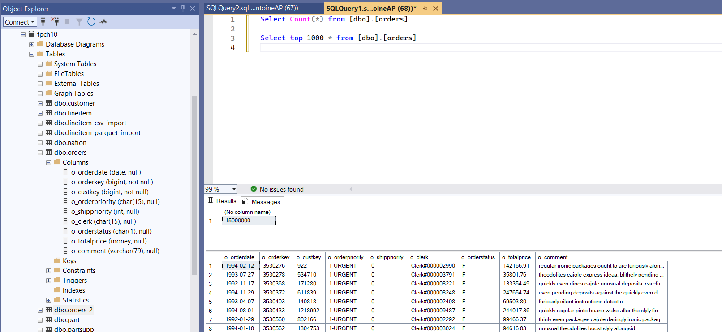Screen dimensions: 722x332
Task: Click the o_totalprice column header in results
Action: 517,257
